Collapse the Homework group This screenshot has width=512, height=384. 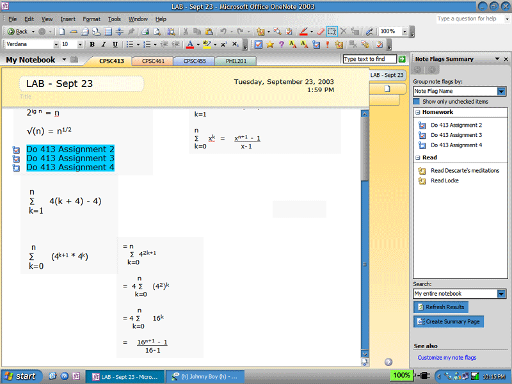(417, 113)
